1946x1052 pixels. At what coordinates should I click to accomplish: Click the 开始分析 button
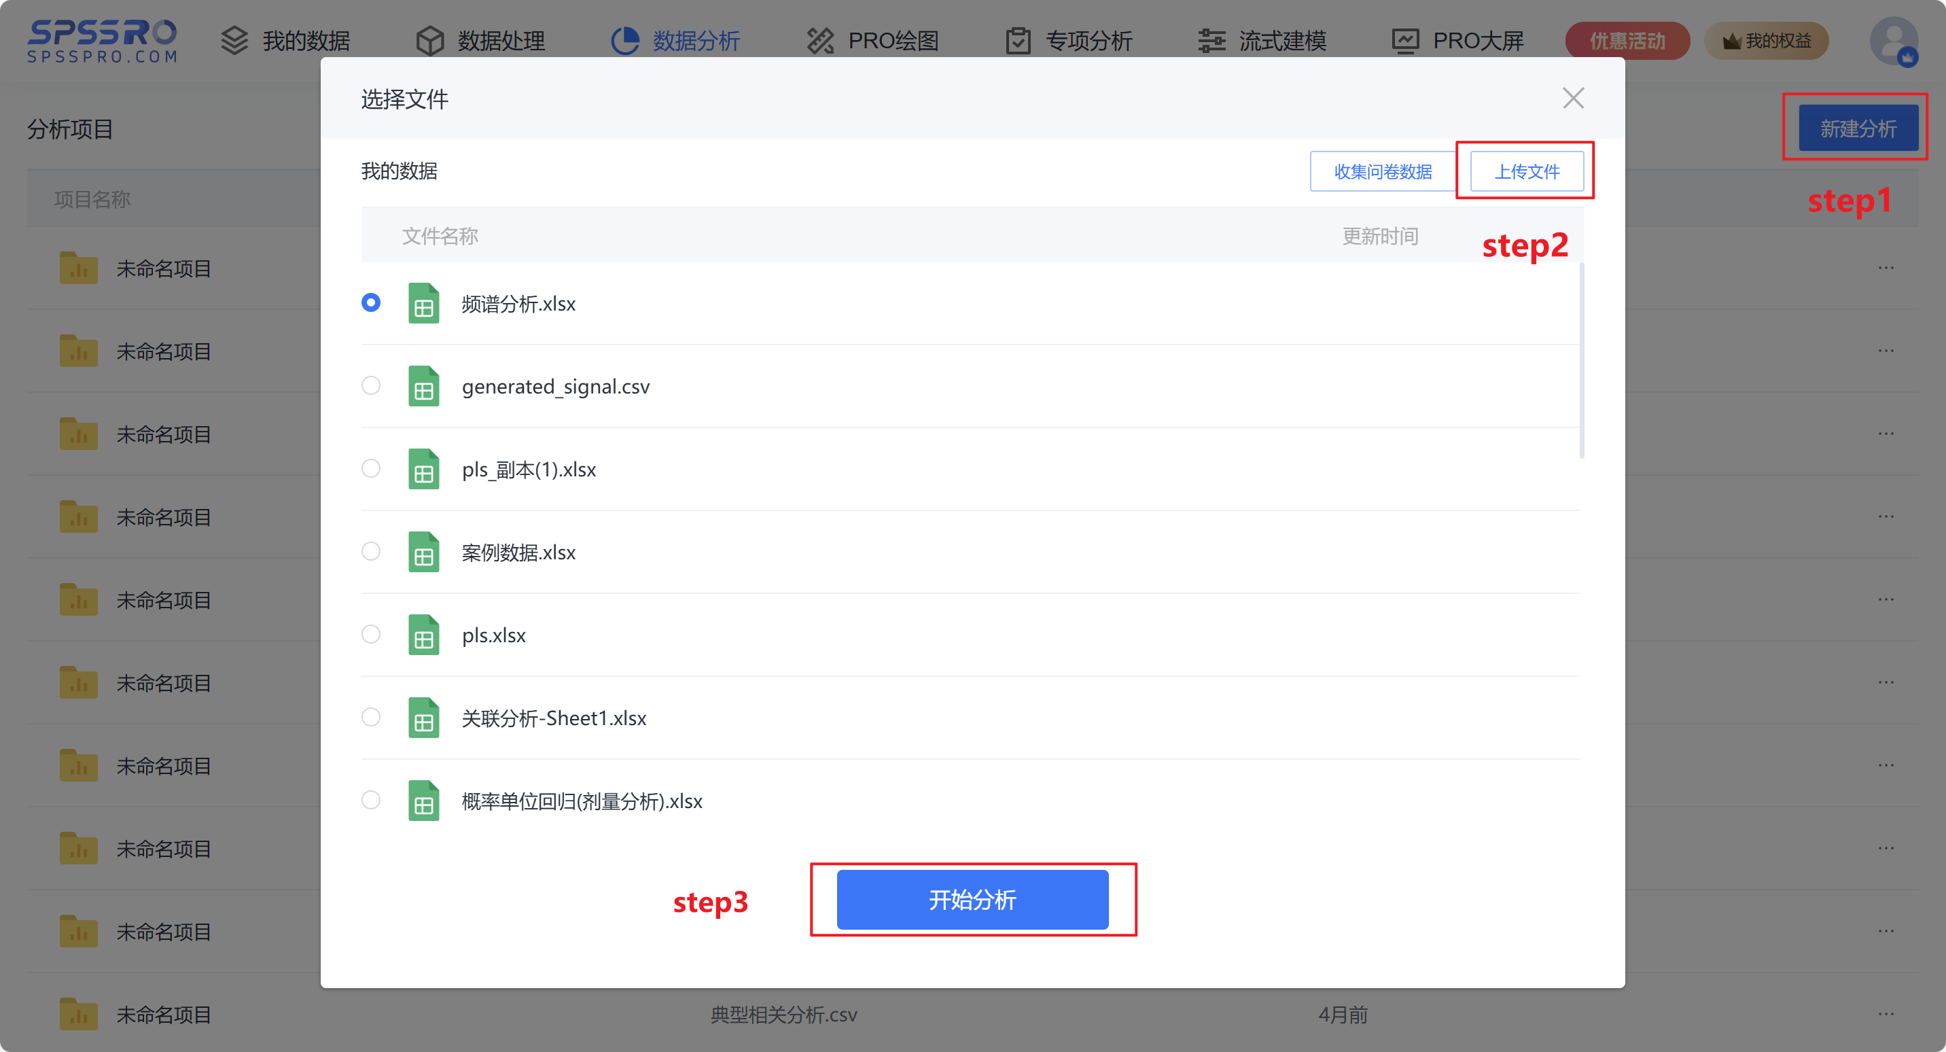[972, 899]
